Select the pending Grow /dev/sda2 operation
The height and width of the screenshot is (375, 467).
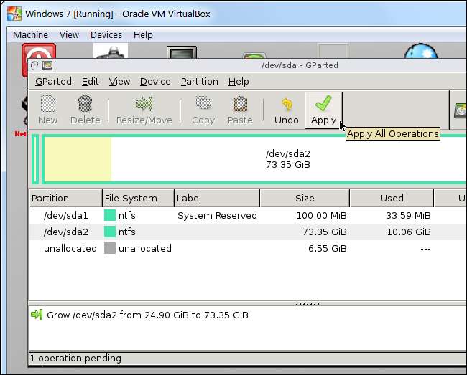[x=147, y=315]
